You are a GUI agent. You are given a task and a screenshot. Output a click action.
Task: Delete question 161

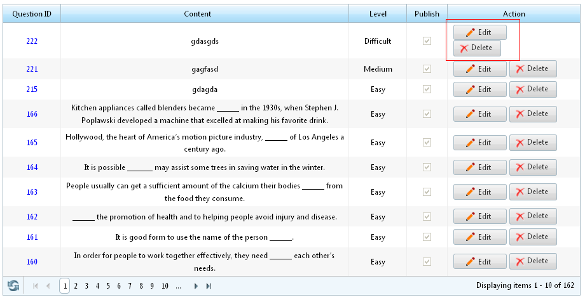pyautogui.click(x=533, y=237)
